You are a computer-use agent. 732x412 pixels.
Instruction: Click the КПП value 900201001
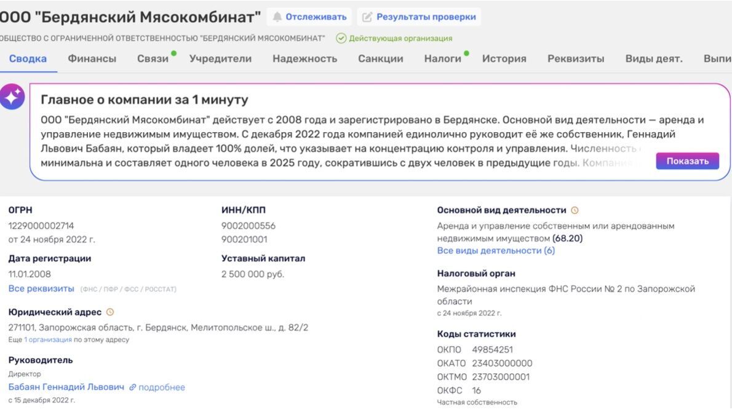pyautogui.click(x=244, y=239)
